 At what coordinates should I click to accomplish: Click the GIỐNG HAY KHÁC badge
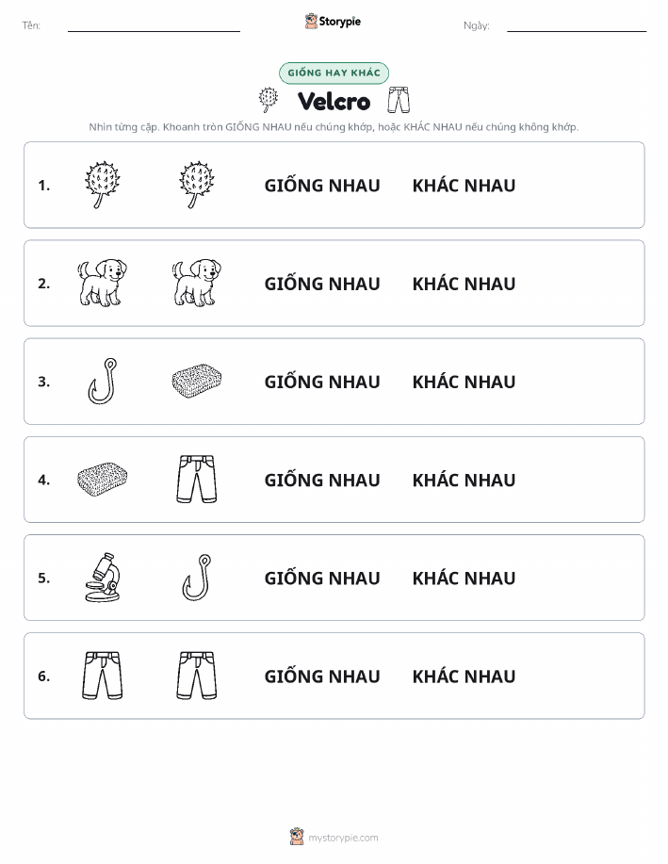pos(334,73)
